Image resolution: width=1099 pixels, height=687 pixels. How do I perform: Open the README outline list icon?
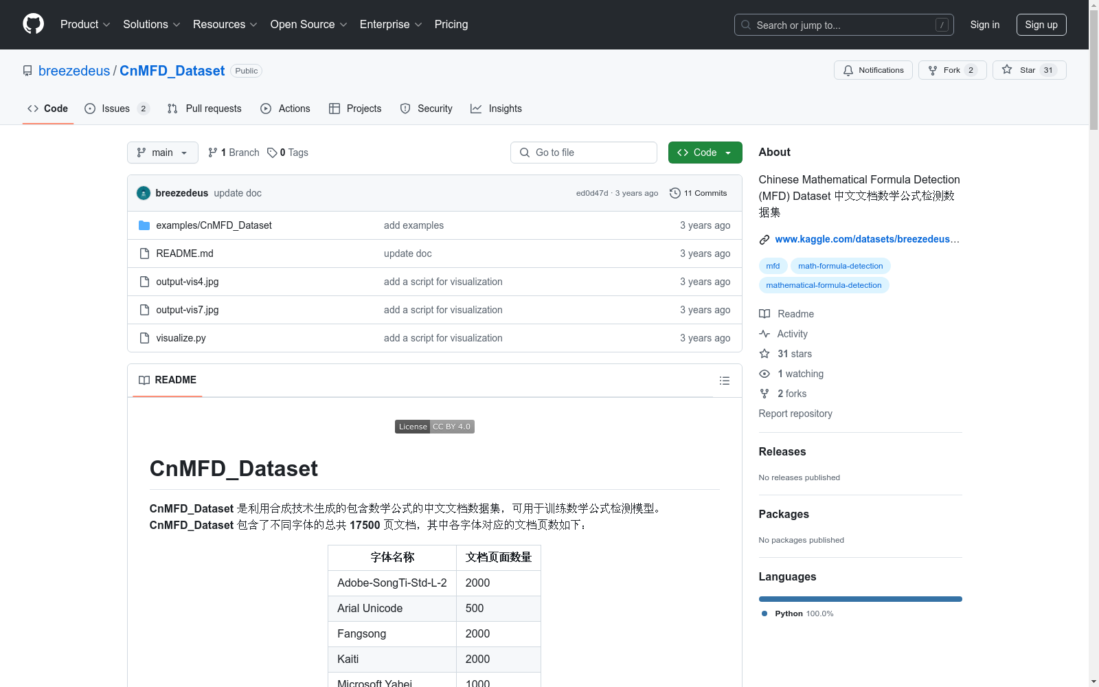725,381
